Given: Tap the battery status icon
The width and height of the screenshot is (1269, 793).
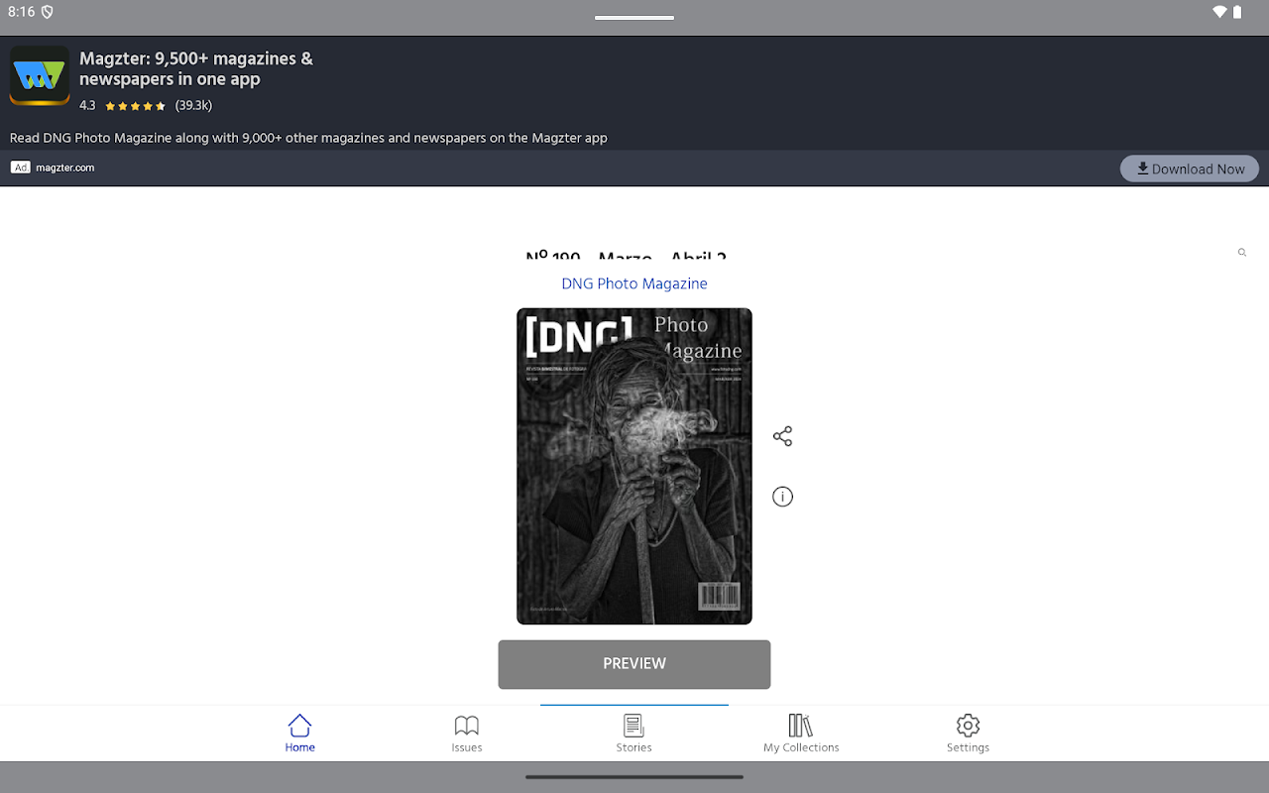Looking at the screenshot, I should click(1238, 12).
